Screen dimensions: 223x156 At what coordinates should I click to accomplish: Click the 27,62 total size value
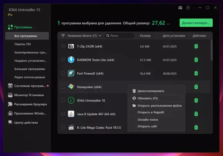158,23
